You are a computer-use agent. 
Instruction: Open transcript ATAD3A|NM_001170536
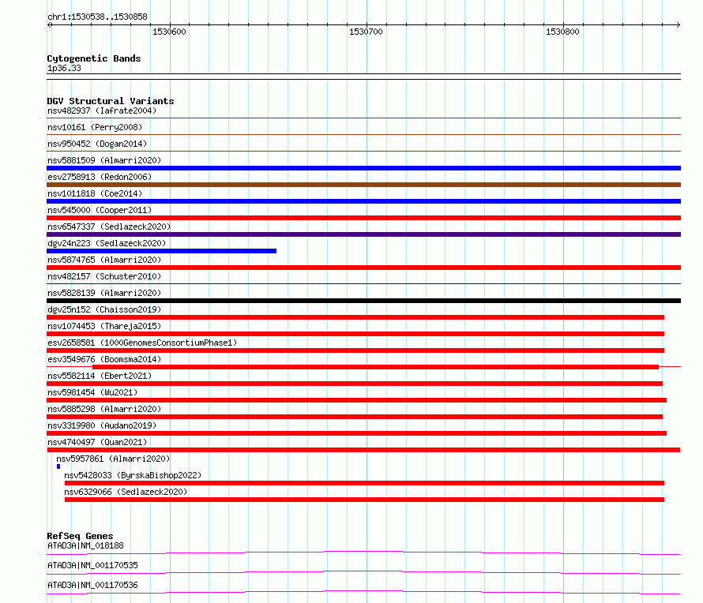(x=92, y=585)
